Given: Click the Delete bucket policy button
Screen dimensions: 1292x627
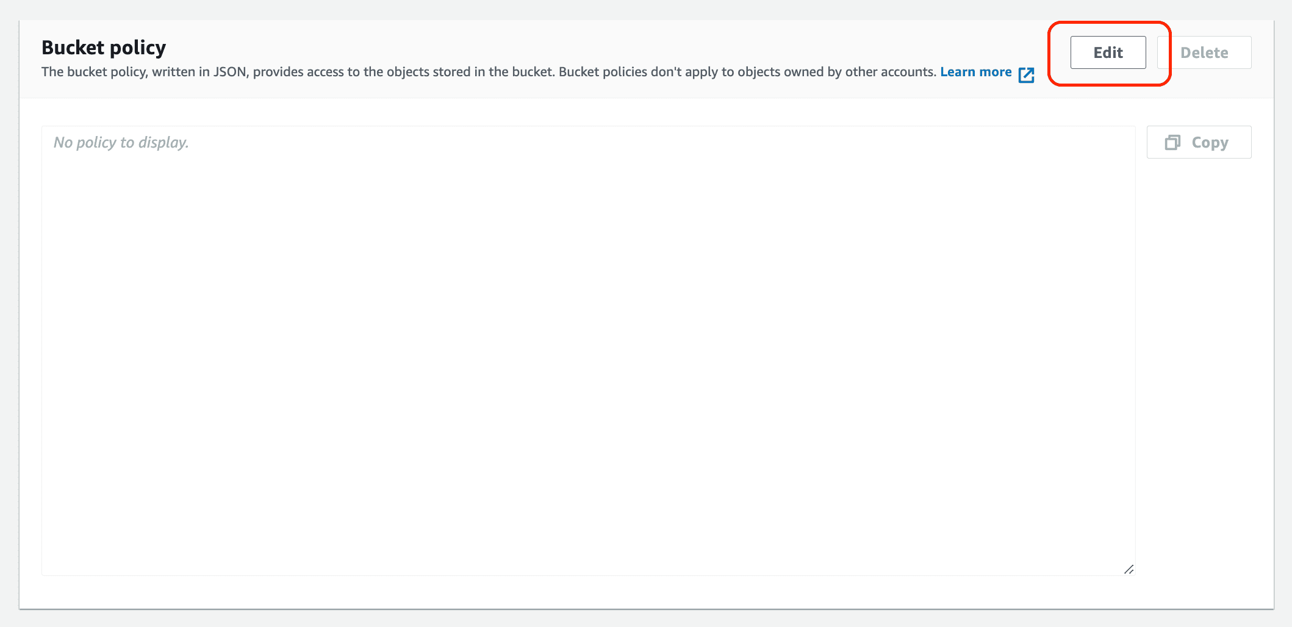Looking at the screenshot, I should [1204, 52].
